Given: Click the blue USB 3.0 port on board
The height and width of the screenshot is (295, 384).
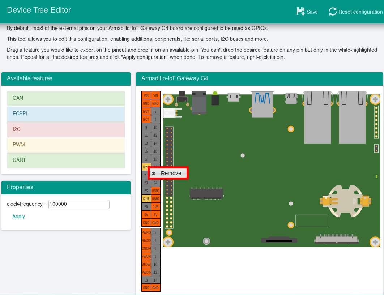Looking at the screenshot, I should pyautogui.click(x=263, y=104).
